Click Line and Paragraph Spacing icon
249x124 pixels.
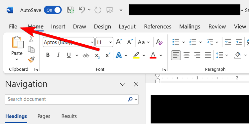tap(219, 55)
